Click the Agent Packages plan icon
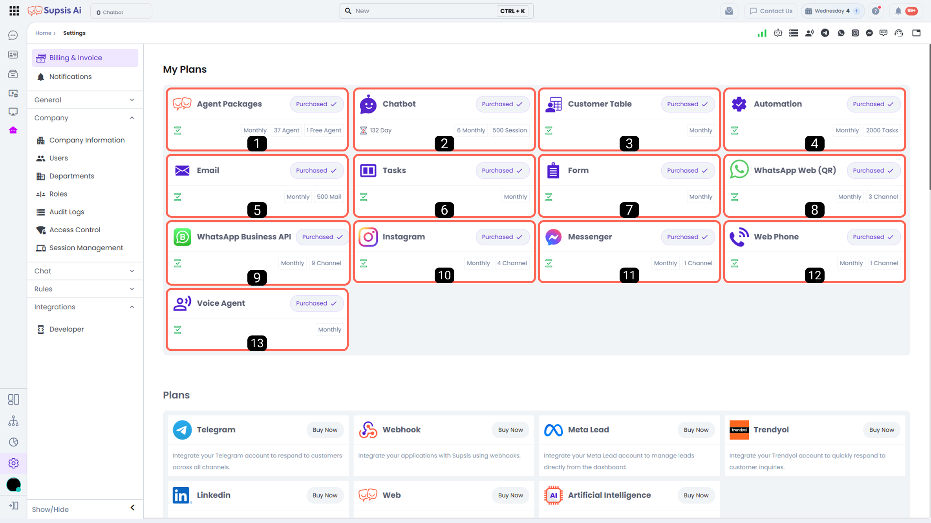Image resolution: width=931 pixels, height=523 pixels. click(x=182, y=104)
